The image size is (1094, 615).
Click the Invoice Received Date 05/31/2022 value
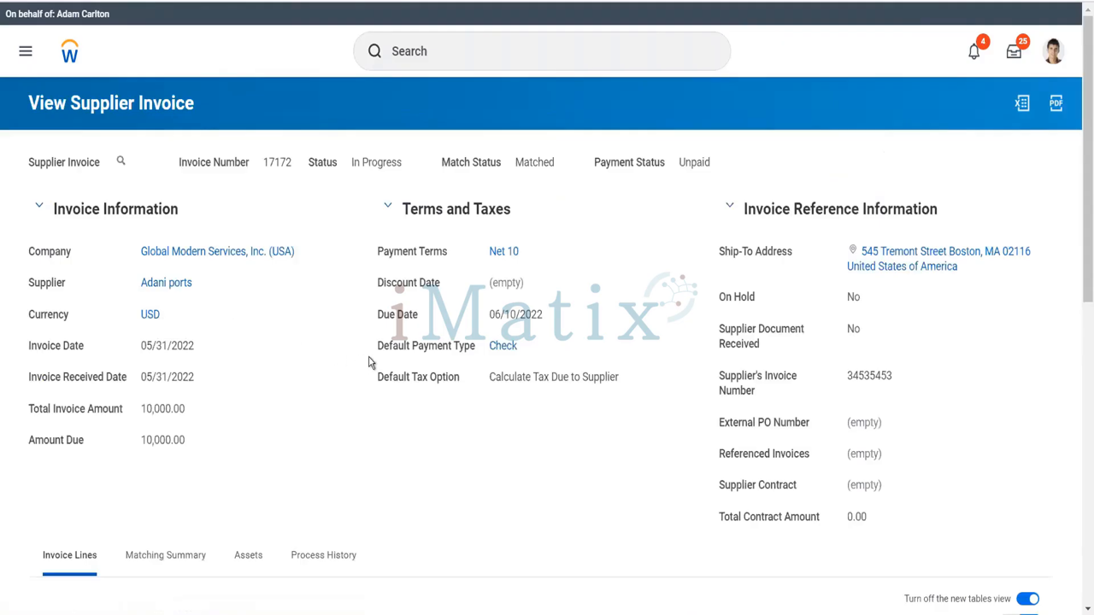[168, 377]
